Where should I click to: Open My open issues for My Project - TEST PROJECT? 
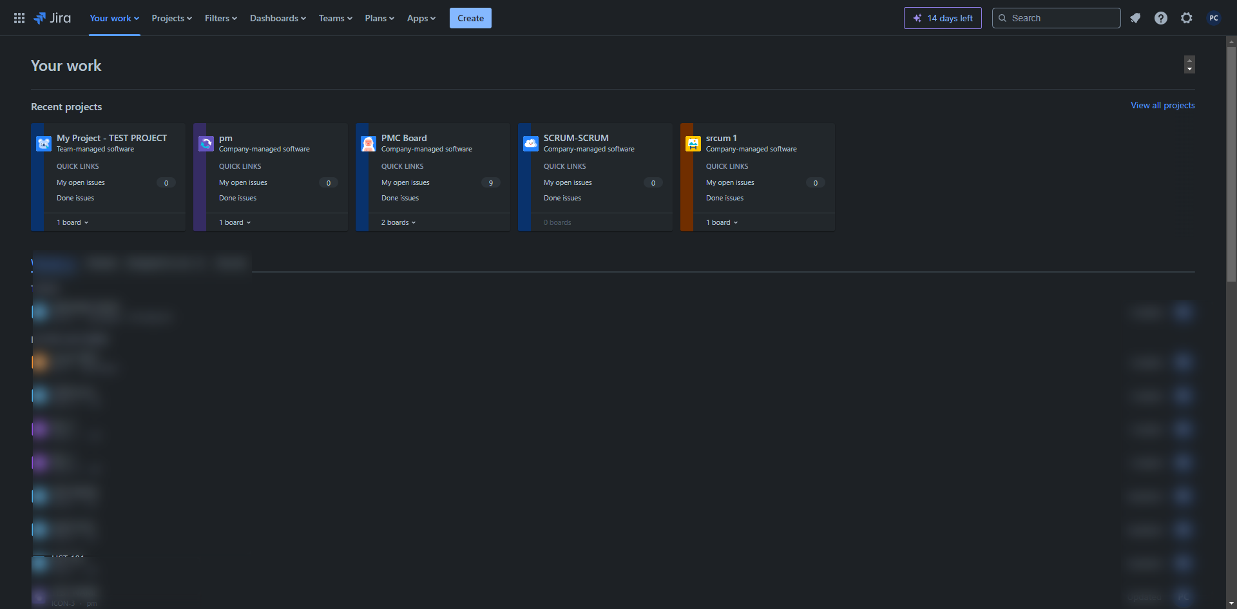[x=81, y=182]
